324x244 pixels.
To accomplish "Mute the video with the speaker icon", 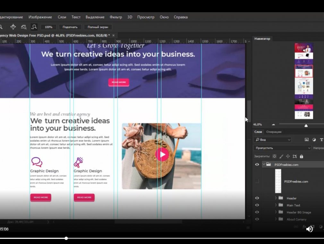I will coord(310,229).
